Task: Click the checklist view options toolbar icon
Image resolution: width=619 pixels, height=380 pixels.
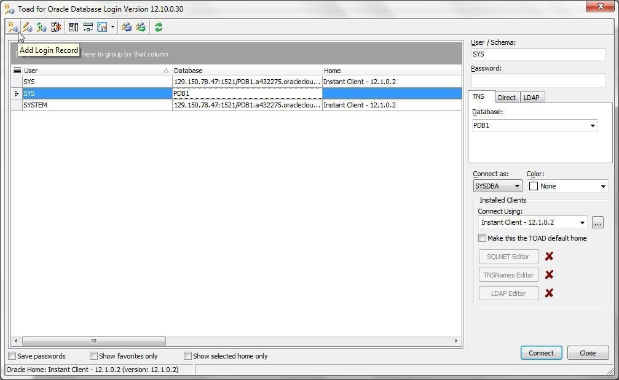Action: 102,27
